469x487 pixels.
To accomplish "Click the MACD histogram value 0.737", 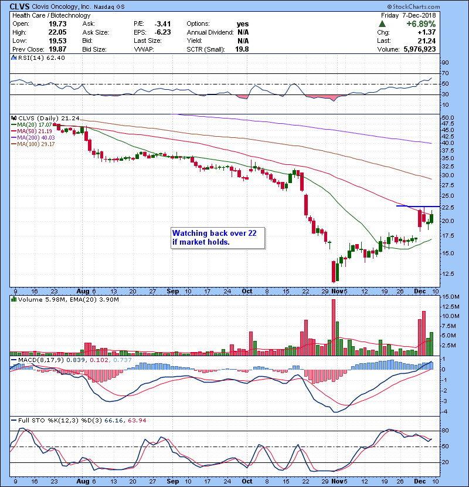I will pos(123,360).
